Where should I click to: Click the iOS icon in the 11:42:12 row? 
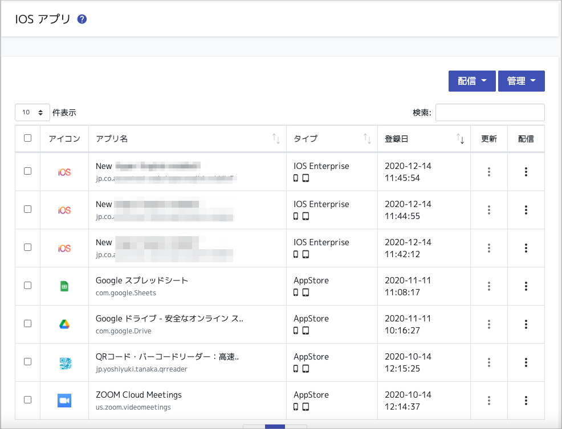[64, 248]
